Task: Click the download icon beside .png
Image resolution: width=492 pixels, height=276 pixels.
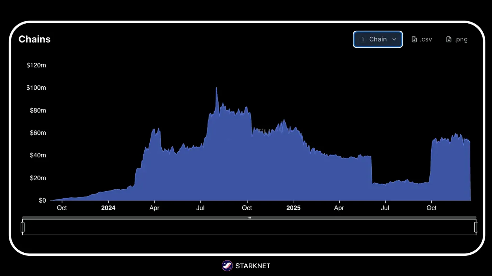Action: [x=449, y=39]
